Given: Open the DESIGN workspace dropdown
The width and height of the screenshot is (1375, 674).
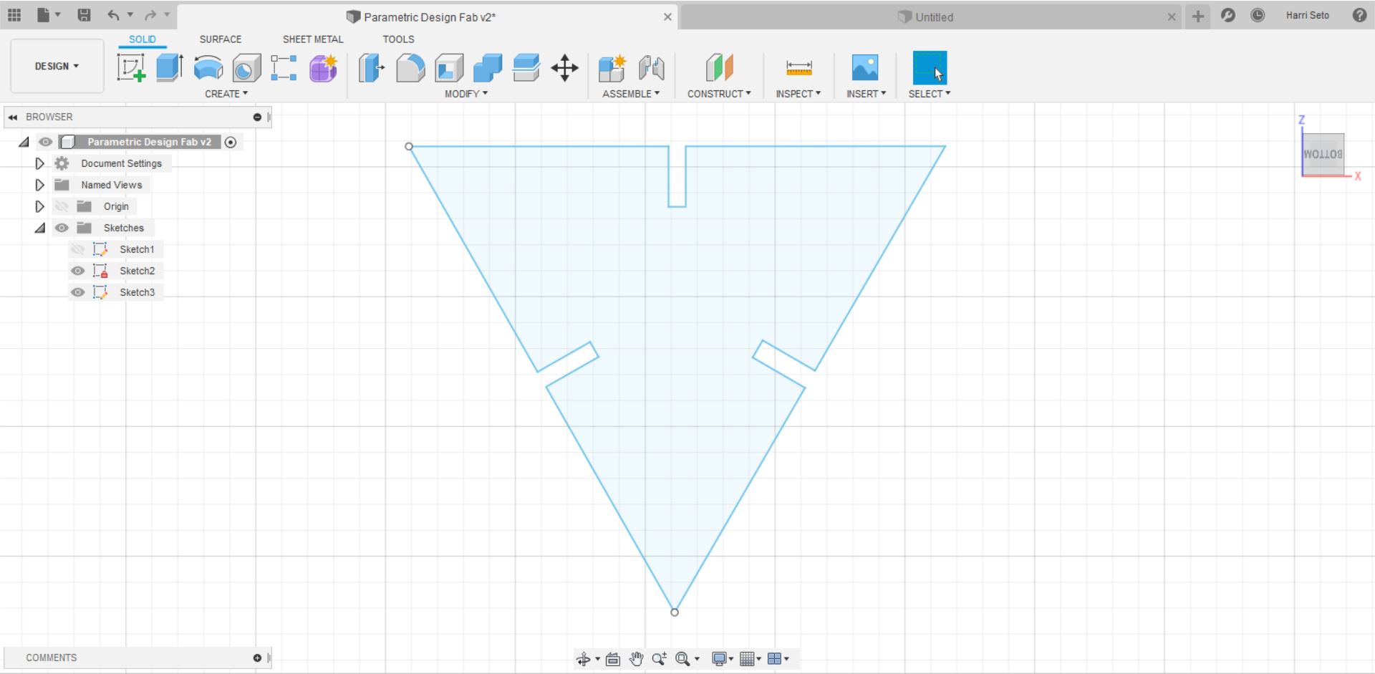Looking at the screenshot, I should click(x=57, y=66).
